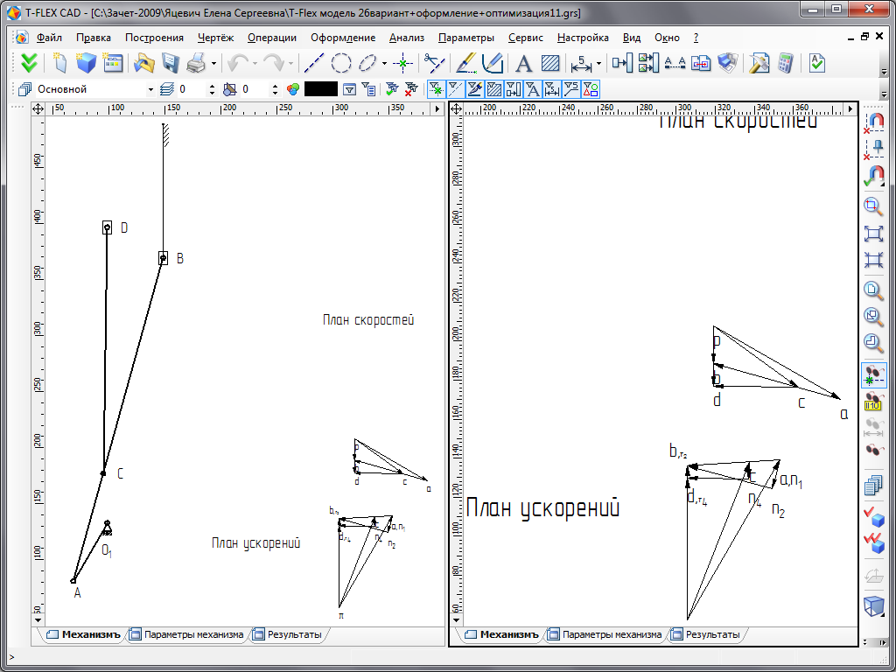Switch to Результаты tab in right window
Image resolution: width=896 pixels, height=672 pixels.
706,635
